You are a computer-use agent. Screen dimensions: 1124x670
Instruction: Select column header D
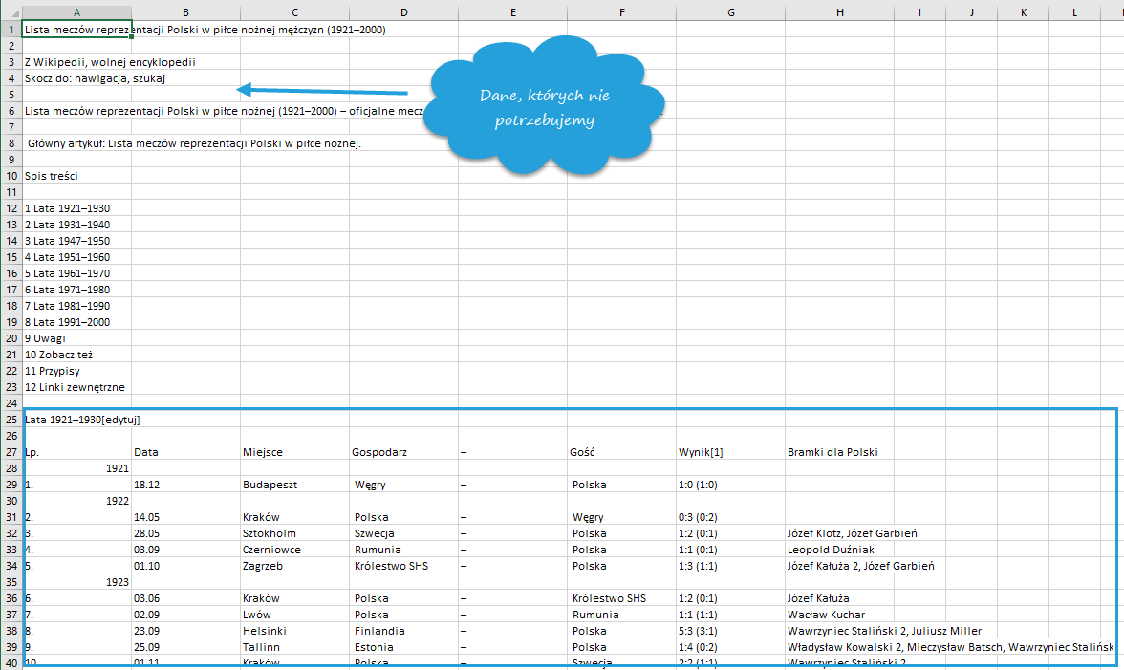403,11
